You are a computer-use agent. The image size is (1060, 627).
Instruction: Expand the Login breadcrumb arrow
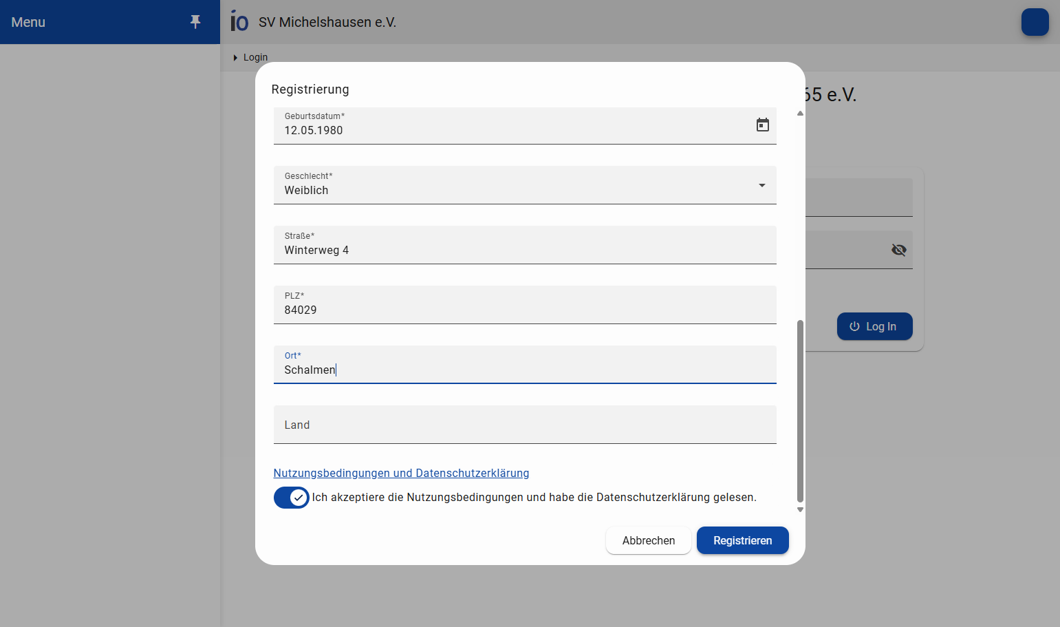point(235,58)
